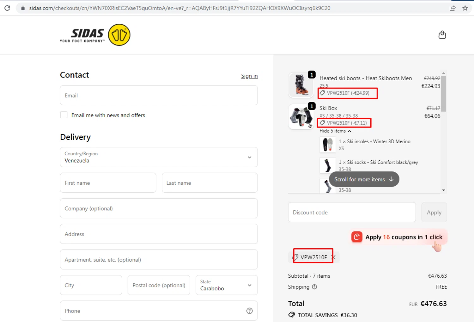The height and width of the screenshot is (322, 474).
Task: Focus the Discount code field
Action: (352, 212)
